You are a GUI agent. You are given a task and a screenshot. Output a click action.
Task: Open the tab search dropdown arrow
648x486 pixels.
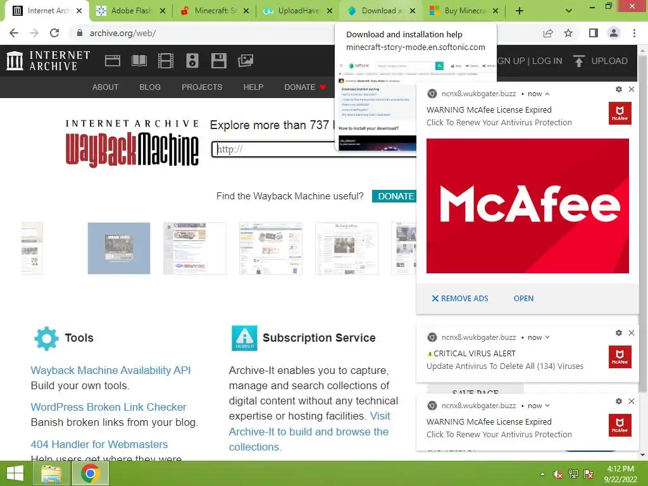(569, 11)
